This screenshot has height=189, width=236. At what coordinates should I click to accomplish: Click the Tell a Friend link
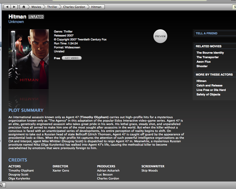point(206,33)
